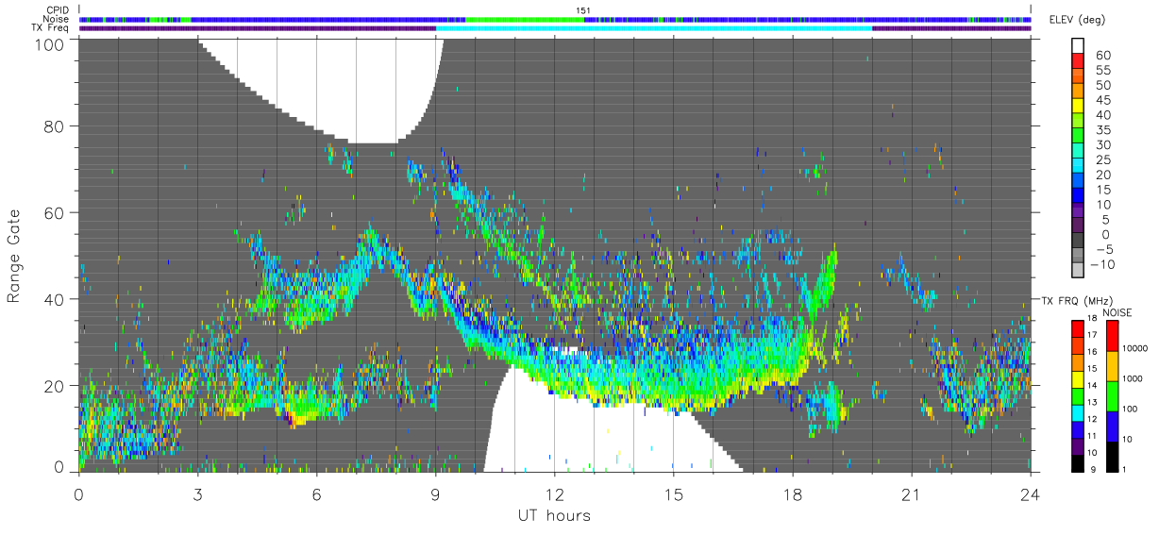Image resolution: width=1159 pixels, height=535 pixels.
Task: Click the TX Freq row label
Action: click(x=51, y=28)
